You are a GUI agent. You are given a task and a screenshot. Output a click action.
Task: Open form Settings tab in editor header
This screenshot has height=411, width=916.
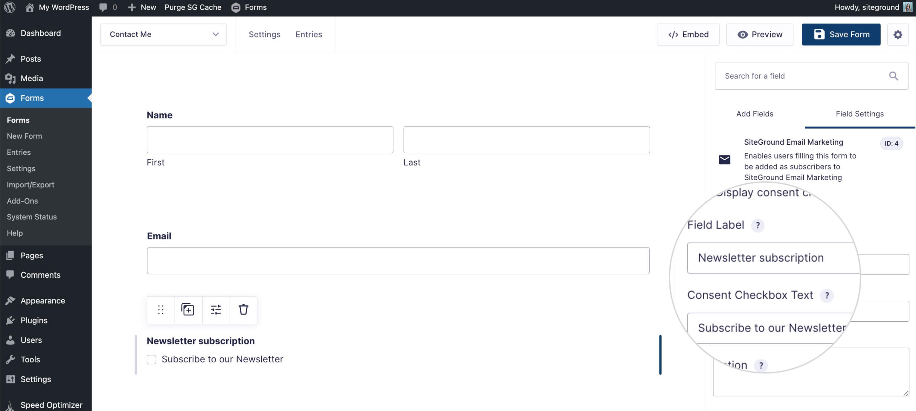(x=264, y=34)
